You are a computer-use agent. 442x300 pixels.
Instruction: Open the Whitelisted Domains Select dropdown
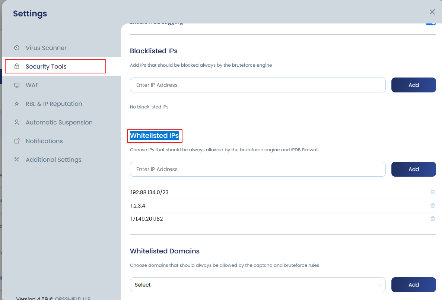pos(258,284)
